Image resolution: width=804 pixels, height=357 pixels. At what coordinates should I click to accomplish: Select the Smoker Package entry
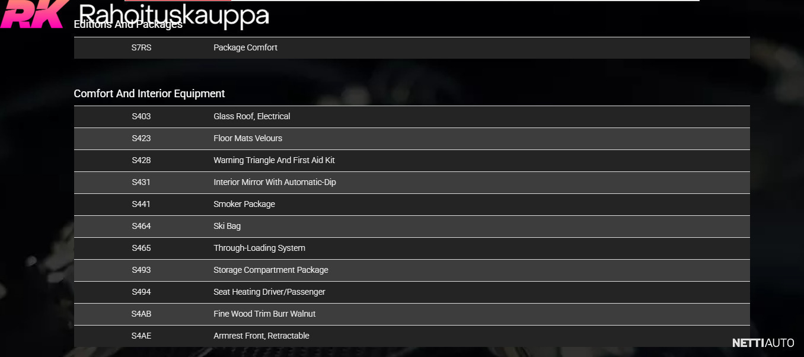click(244, 205)
